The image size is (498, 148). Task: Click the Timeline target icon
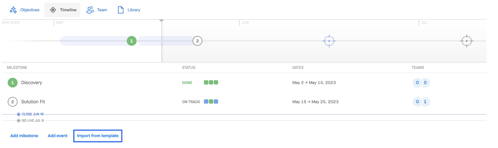click(53, 10)
